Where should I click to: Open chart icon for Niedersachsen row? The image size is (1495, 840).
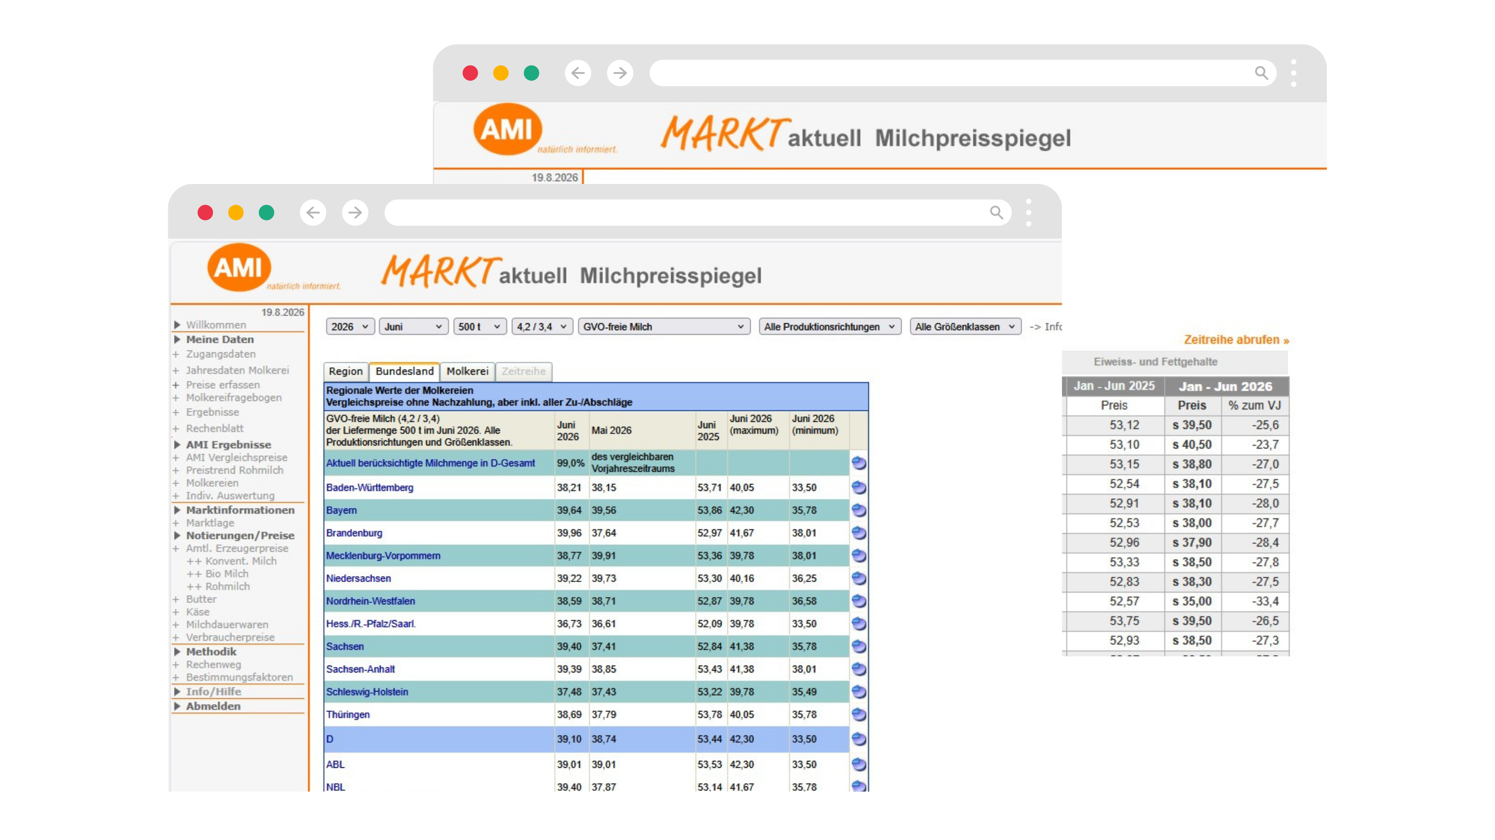[858, 579]
